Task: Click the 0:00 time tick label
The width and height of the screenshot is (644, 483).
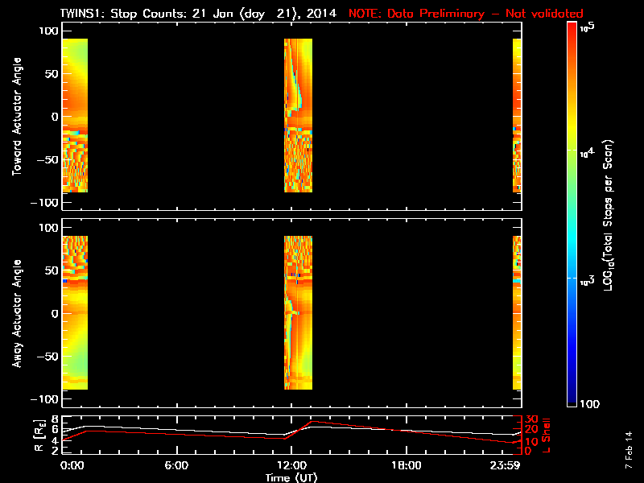Action: pos(72,465)
